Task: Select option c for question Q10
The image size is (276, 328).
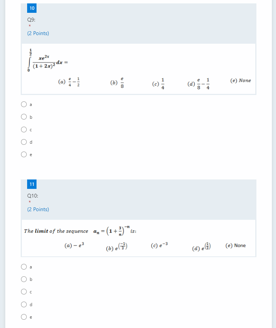Action: tap(24, 291)
